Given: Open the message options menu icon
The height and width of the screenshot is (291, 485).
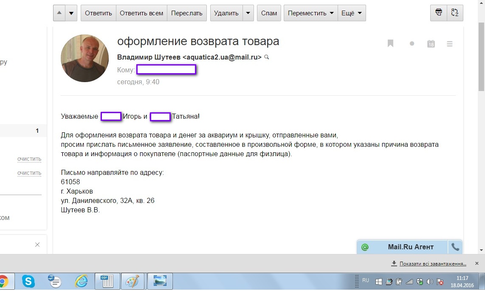Looking at the screenshot, I should [x=450, y=43].
